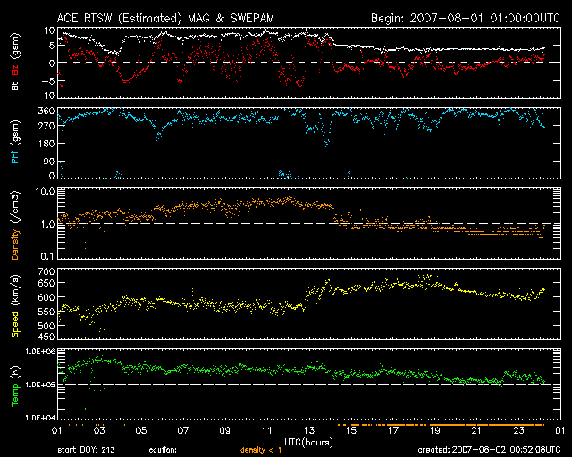Click the 'UTC(hours)' axis title
Screen dimensions: 572x457
tap(308, 443)
